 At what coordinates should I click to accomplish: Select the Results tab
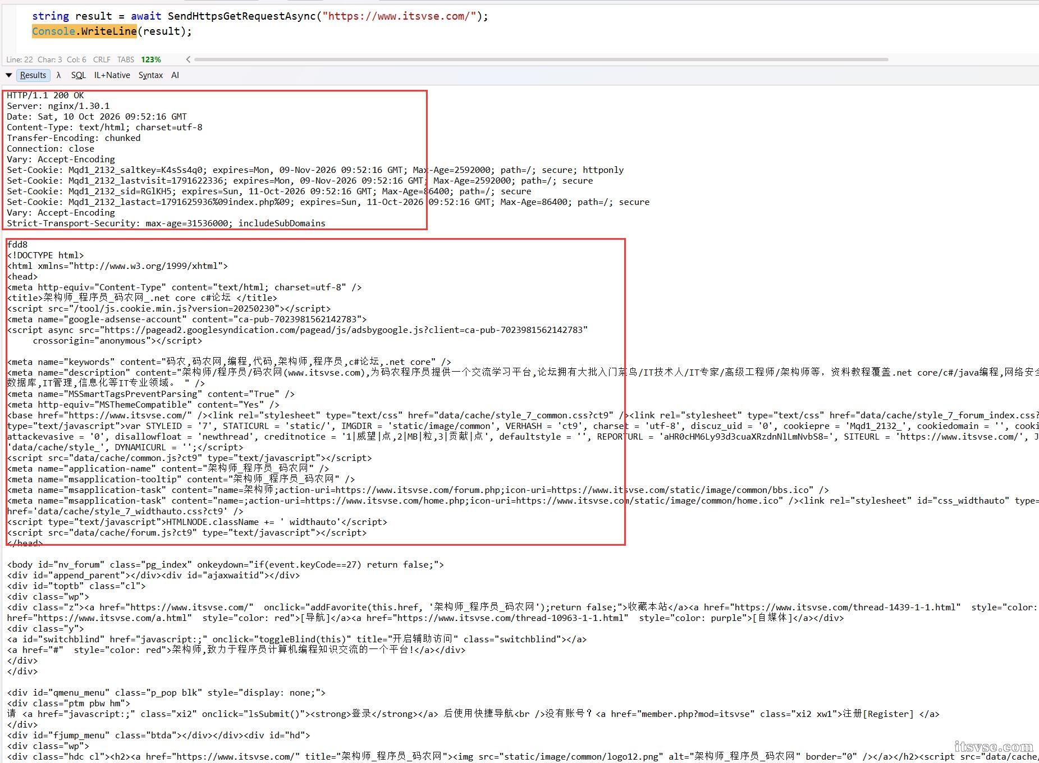(x=33, y=75)
